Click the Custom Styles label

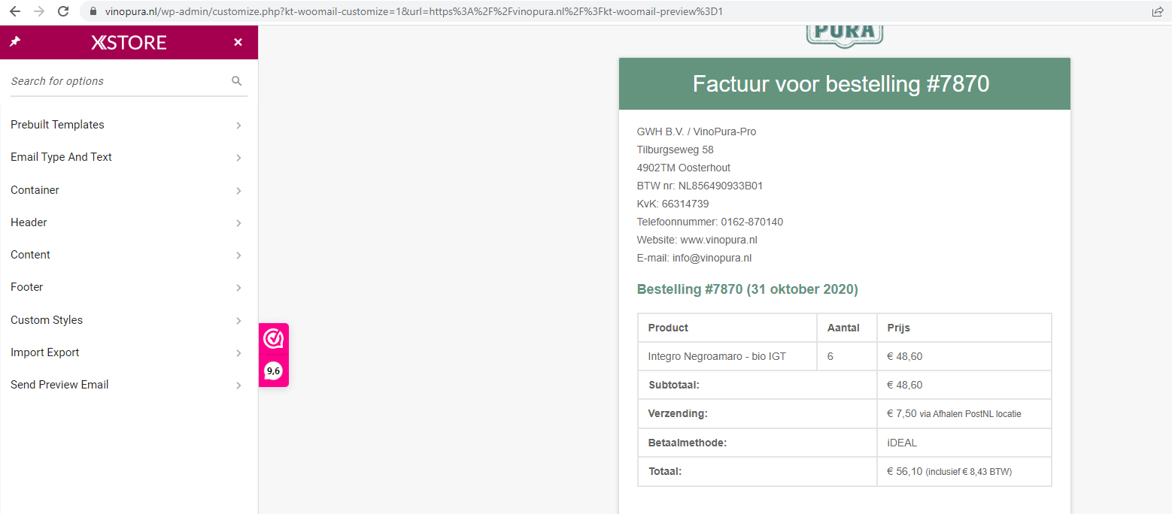click(x=47, y=320)
